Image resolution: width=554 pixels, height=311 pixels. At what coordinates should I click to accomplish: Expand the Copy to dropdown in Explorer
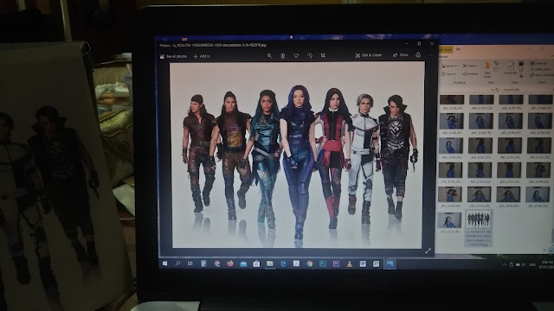point(450,74)
